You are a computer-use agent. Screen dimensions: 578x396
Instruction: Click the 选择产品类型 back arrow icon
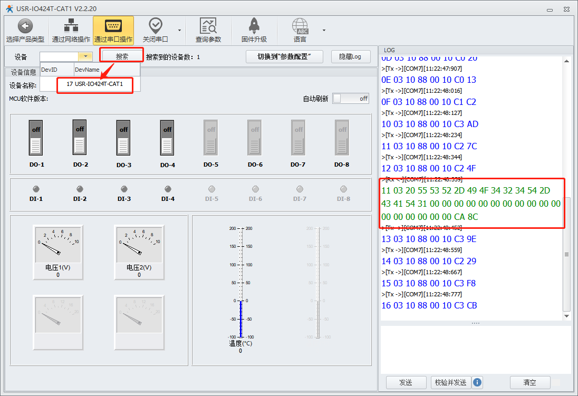(x=25, y=26)
